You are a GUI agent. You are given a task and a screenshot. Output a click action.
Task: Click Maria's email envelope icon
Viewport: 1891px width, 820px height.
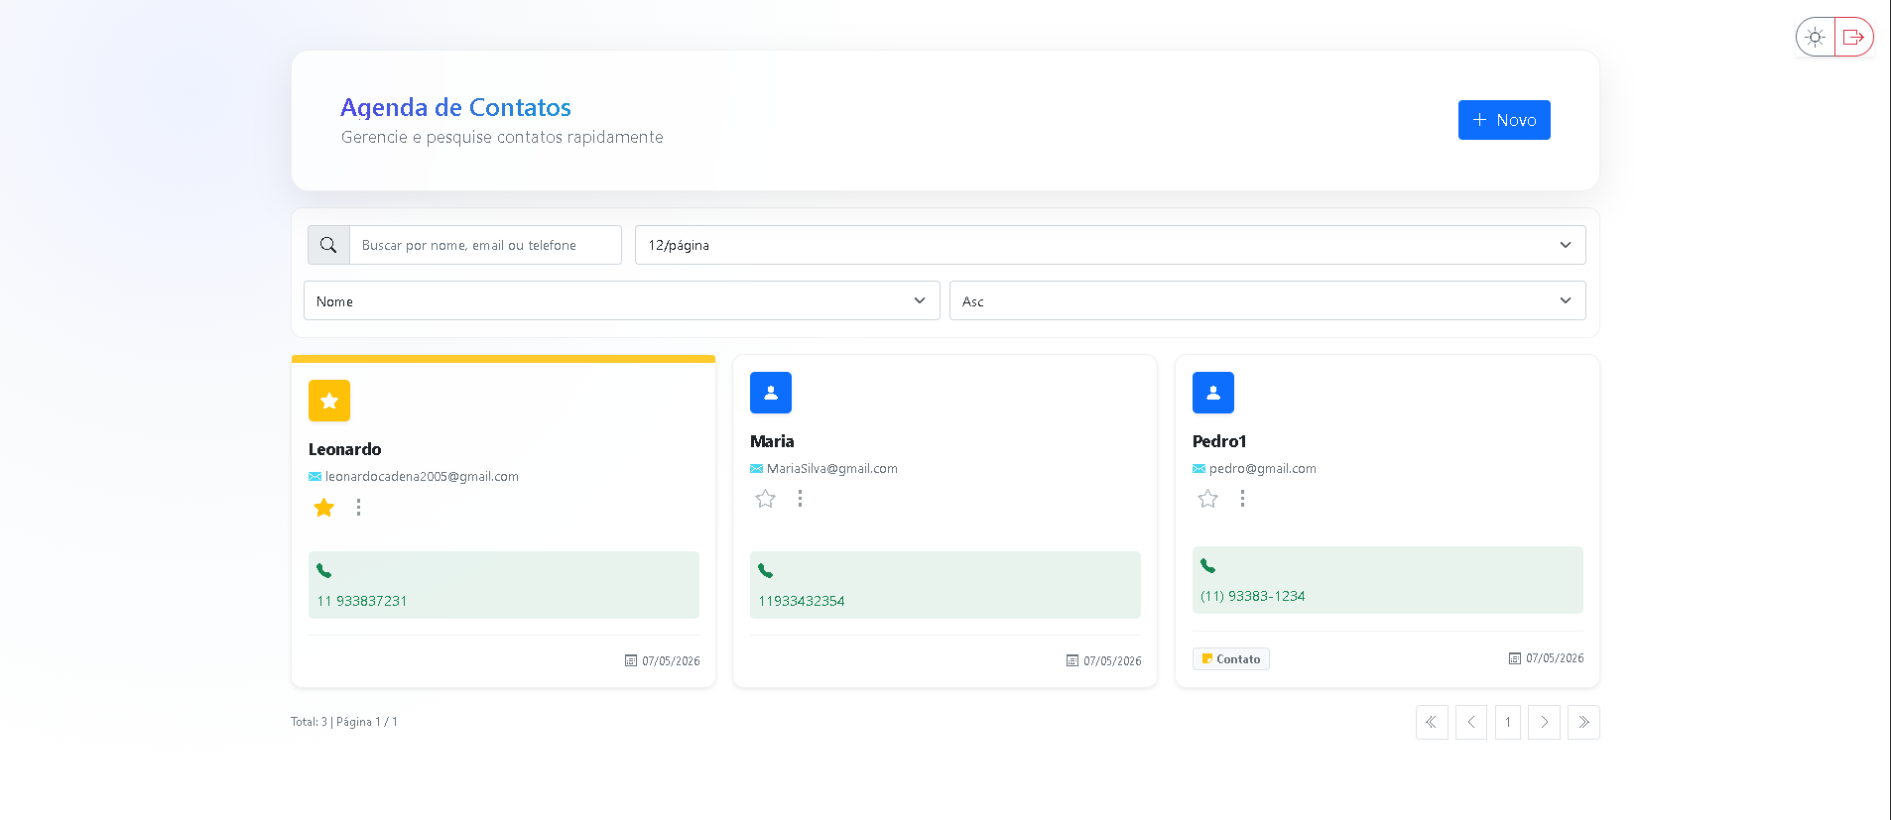click(x=756, y=469)
